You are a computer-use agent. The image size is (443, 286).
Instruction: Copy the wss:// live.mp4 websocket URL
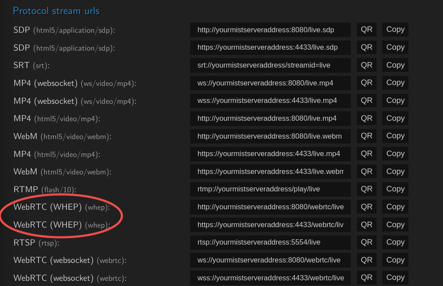395,101
